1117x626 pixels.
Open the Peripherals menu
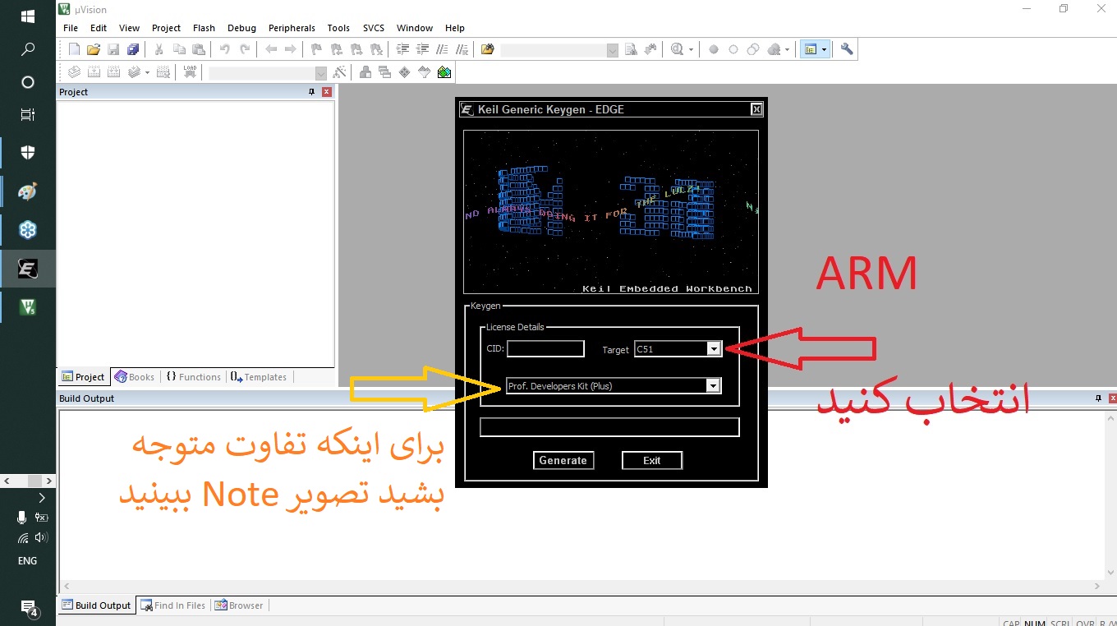point(292,28)
